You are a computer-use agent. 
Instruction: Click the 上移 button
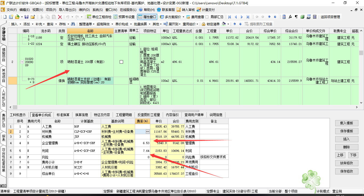(340, 155)
